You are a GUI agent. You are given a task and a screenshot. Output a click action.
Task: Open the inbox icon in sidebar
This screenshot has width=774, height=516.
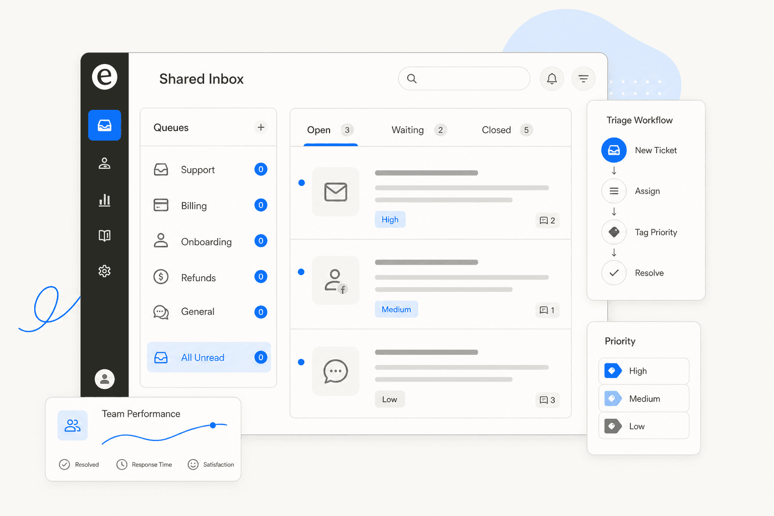click(x=104, y=125)
